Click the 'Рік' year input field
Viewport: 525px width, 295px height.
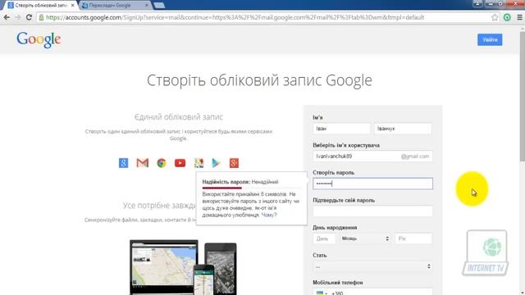click(413, 238)
